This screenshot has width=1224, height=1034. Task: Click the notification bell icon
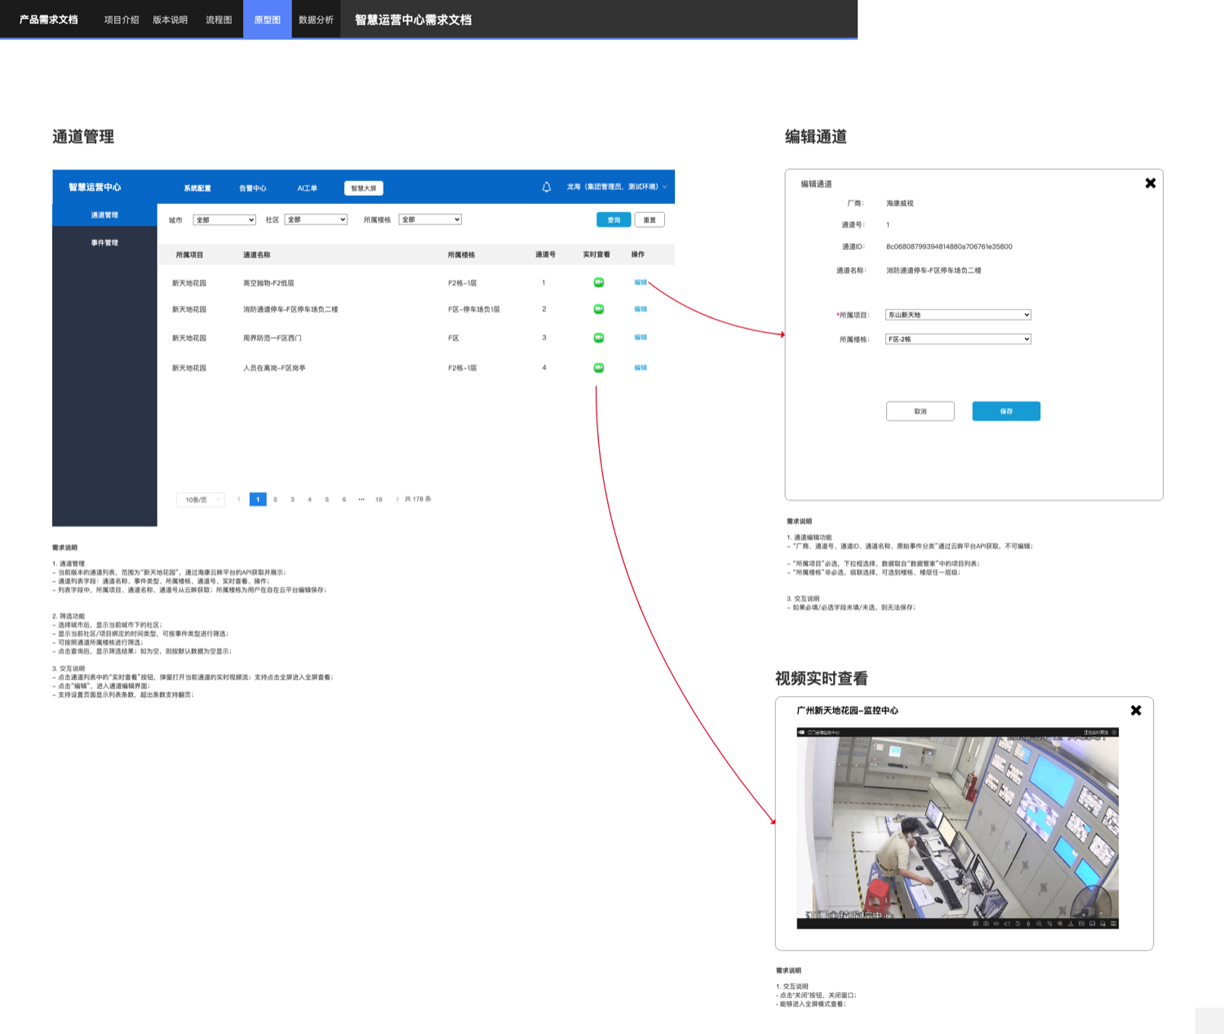(x=547, y=187)
